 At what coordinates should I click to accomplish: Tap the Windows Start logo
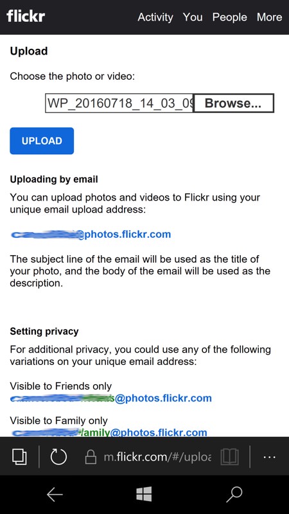click(x=144, y=494)
